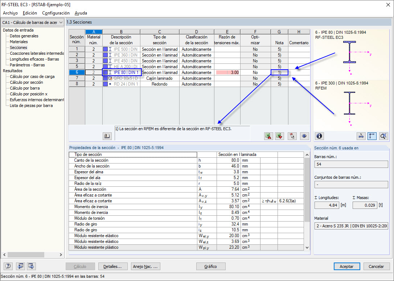Click the help question mark icon

pos(8,266)
